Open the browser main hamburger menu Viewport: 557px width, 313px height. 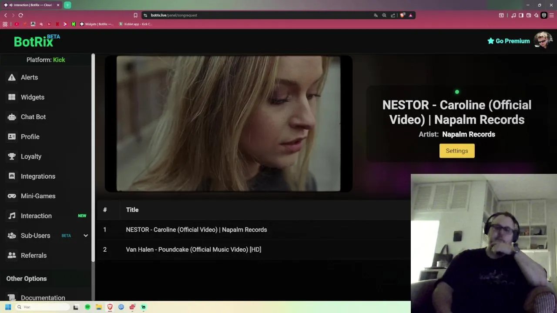(552, 15)
